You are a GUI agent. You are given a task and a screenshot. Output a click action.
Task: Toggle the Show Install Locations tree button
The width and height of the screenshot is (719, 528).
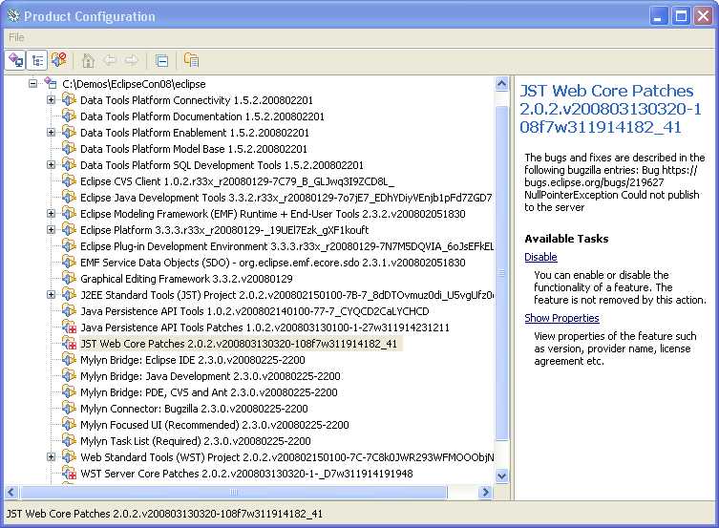point(15,60)
